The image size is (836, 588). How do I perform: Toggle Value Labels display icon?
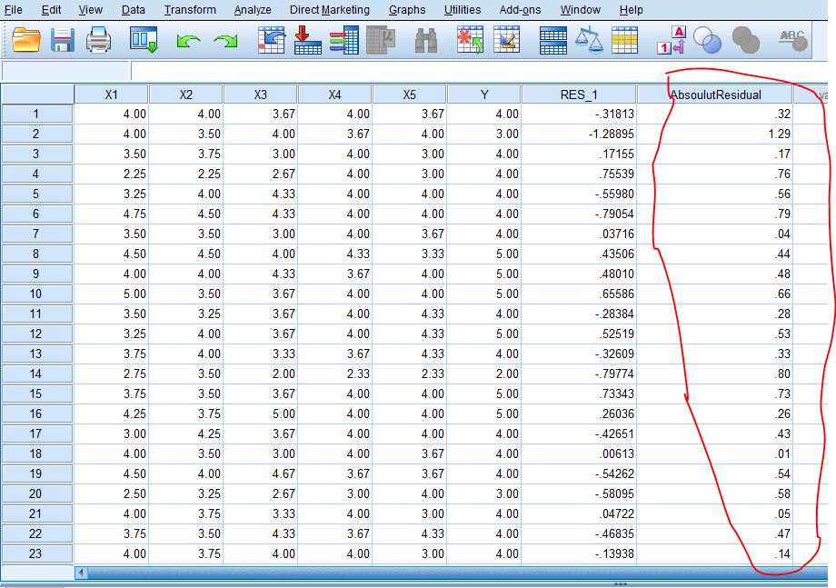click(671, 41)
